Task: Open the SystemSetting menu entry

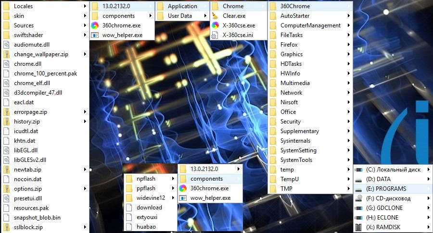Action: 310,150
